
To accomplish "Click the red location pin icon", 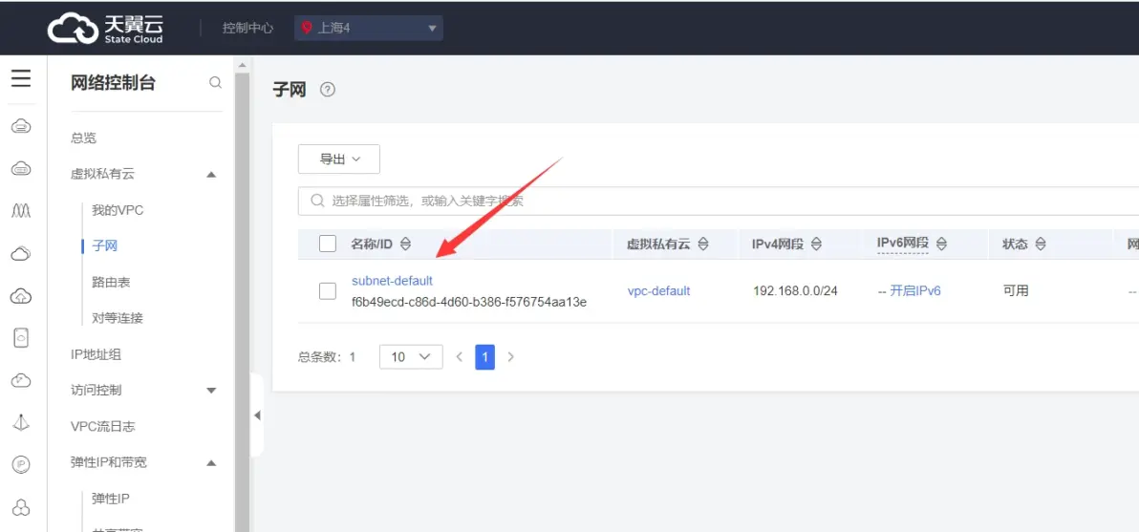I will [x=307, y=29].
